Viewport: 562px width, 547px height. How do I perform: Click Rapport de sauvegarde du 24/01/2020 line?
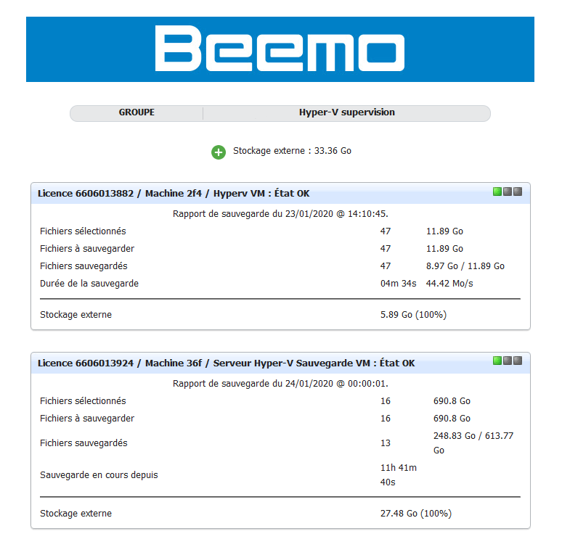coord(280,384)
